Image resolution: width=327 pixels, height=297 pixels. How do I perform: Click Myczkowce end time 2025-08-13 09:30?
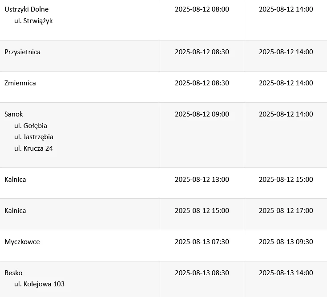(x=286, y=242)
